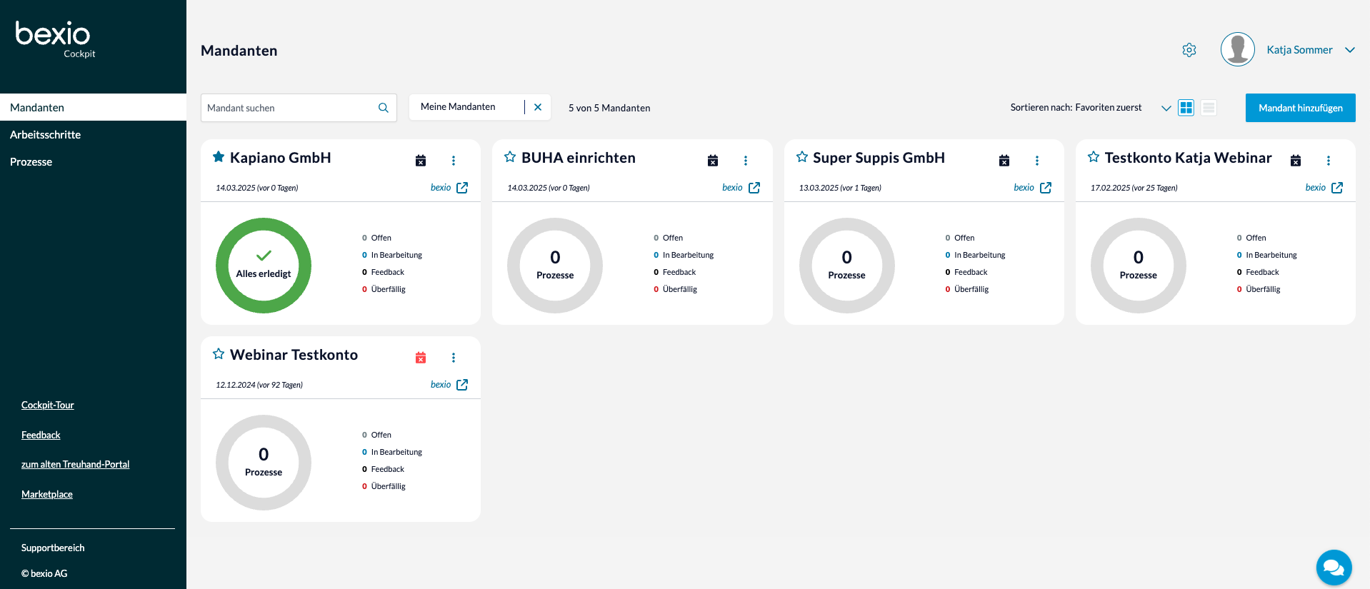Click the red calendar icon on Webinar Testkonto

[x=421, y=358]
